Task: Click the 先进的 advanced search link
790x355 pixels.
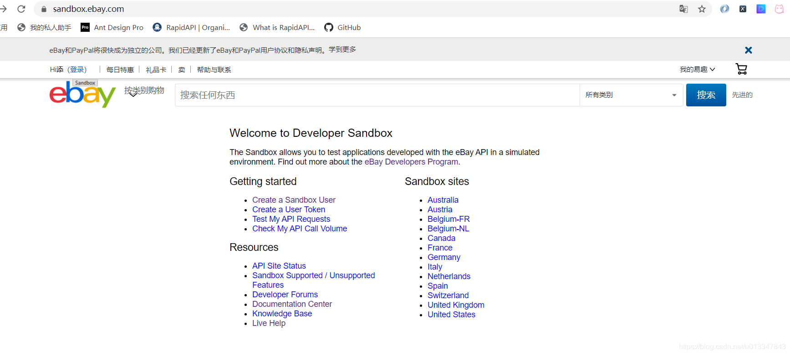Action: 742,95
